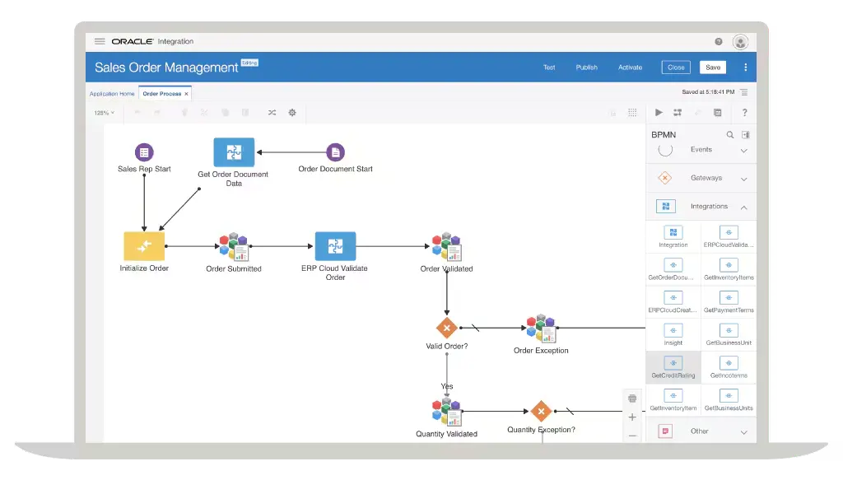
Task: Select the Order Exception node
Action: 541,329
